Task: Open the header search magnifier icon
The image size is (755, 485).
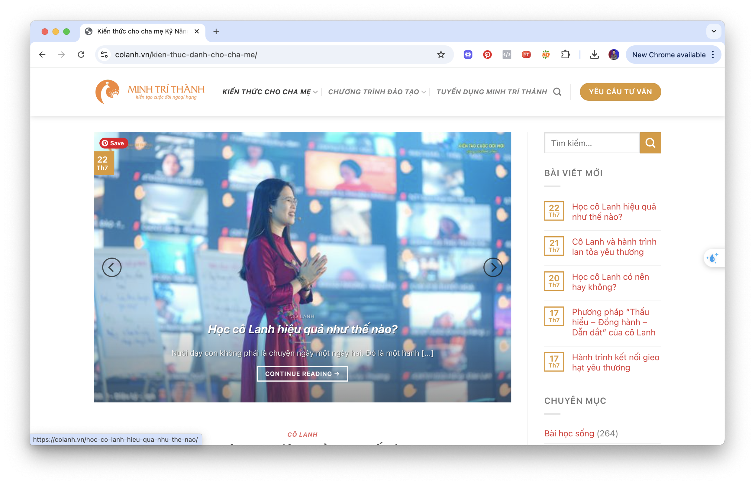Action: 557,92
